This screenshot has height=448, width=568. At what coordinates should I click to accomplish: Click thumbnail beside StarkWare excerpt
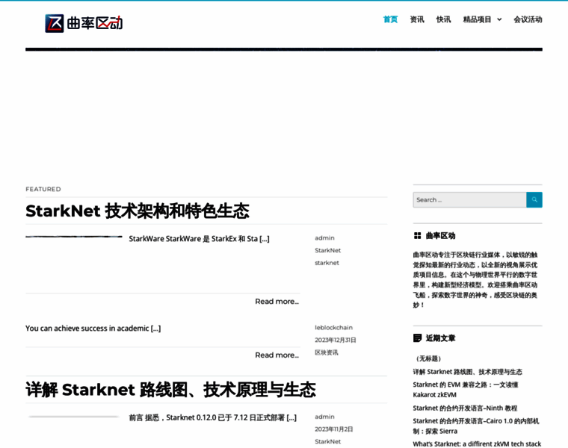point(74,237)
